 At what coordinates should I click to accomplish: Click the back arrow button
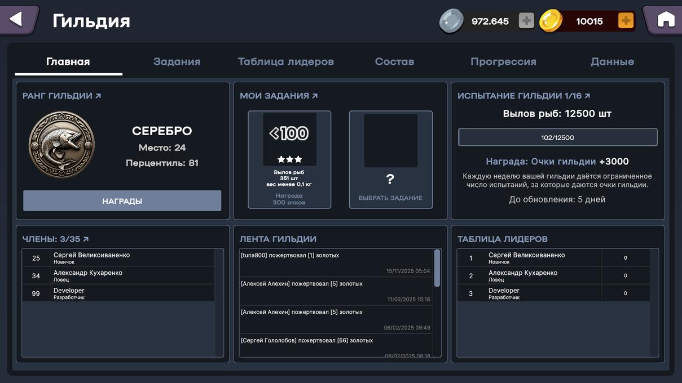tap(17, 20)
